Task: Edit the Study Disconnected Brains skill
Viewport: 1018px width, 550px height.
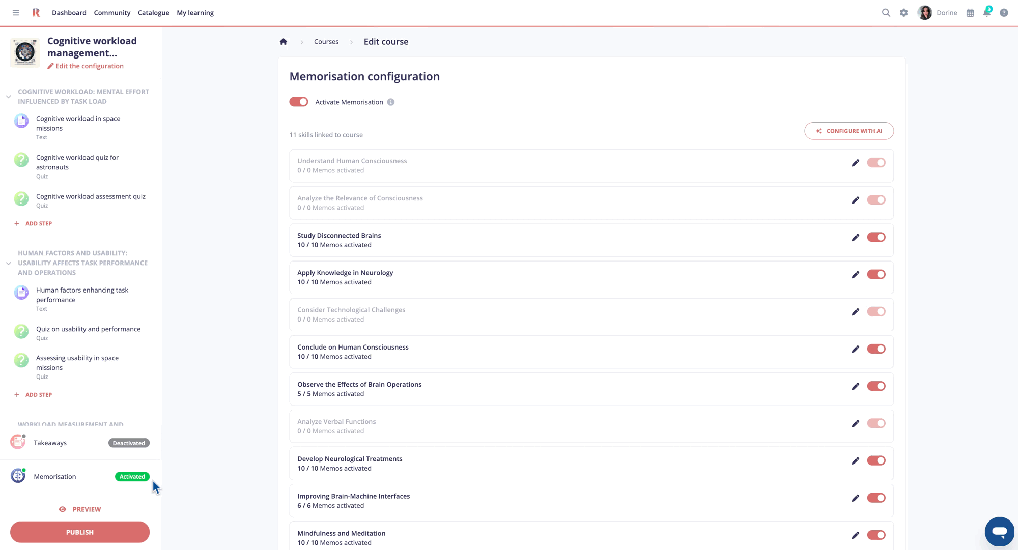Action: coord(855,238)
